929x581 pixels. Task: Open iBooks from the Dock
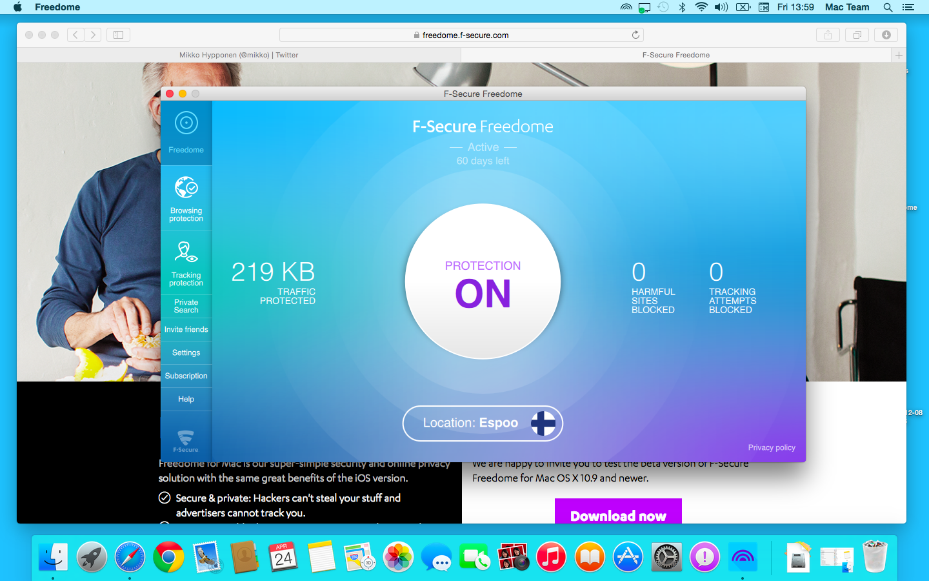pos(590,556)
